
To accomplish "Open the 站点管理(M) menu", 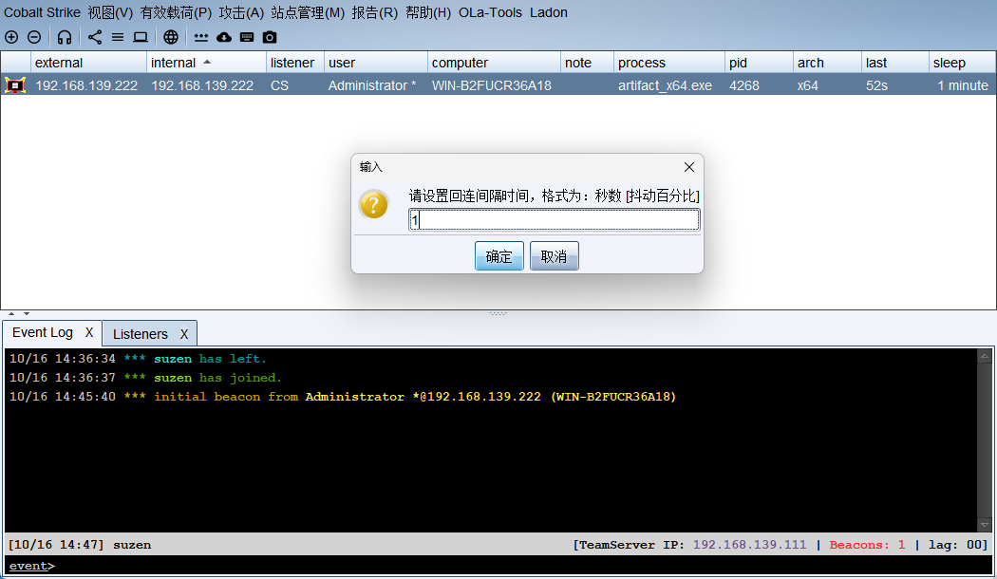I will (x=308, y=12).
